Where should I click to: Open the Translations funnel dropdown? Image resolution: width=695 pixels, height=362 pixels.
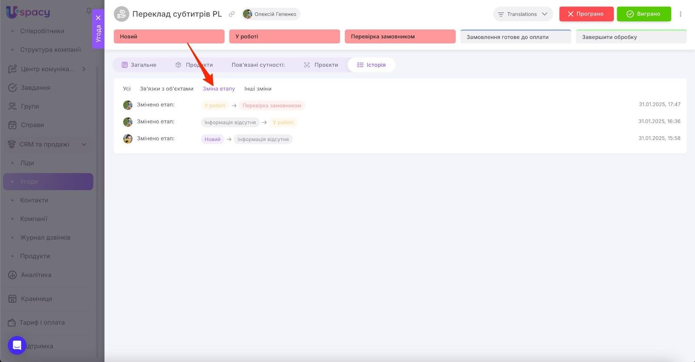tap(523, 14)
